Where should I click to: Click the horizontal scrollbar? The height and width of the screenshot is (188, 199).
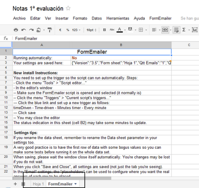tap(62, 178)
